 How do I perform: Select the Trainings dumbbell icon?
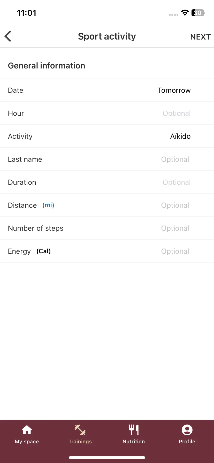tap(80, 430)
